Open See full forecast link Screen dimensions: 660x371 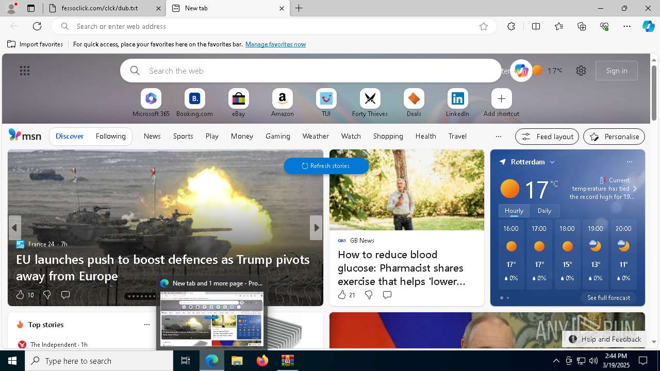(x=608, y=298)
